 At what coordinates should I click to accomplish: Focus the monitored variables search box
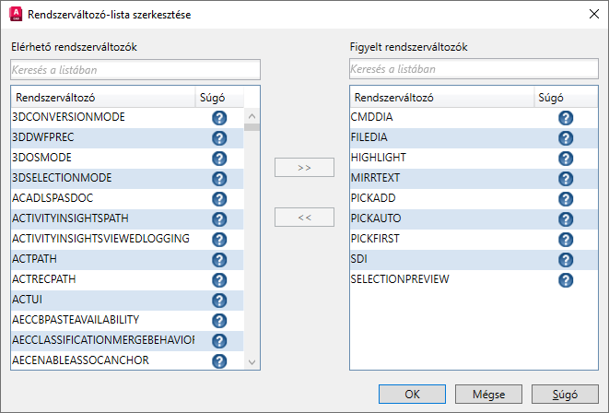474,69
